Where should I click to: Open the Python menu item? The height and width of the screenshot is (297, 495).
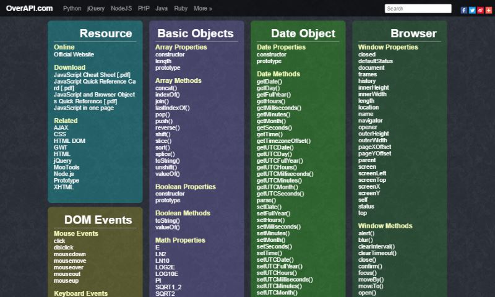(72, 9)
